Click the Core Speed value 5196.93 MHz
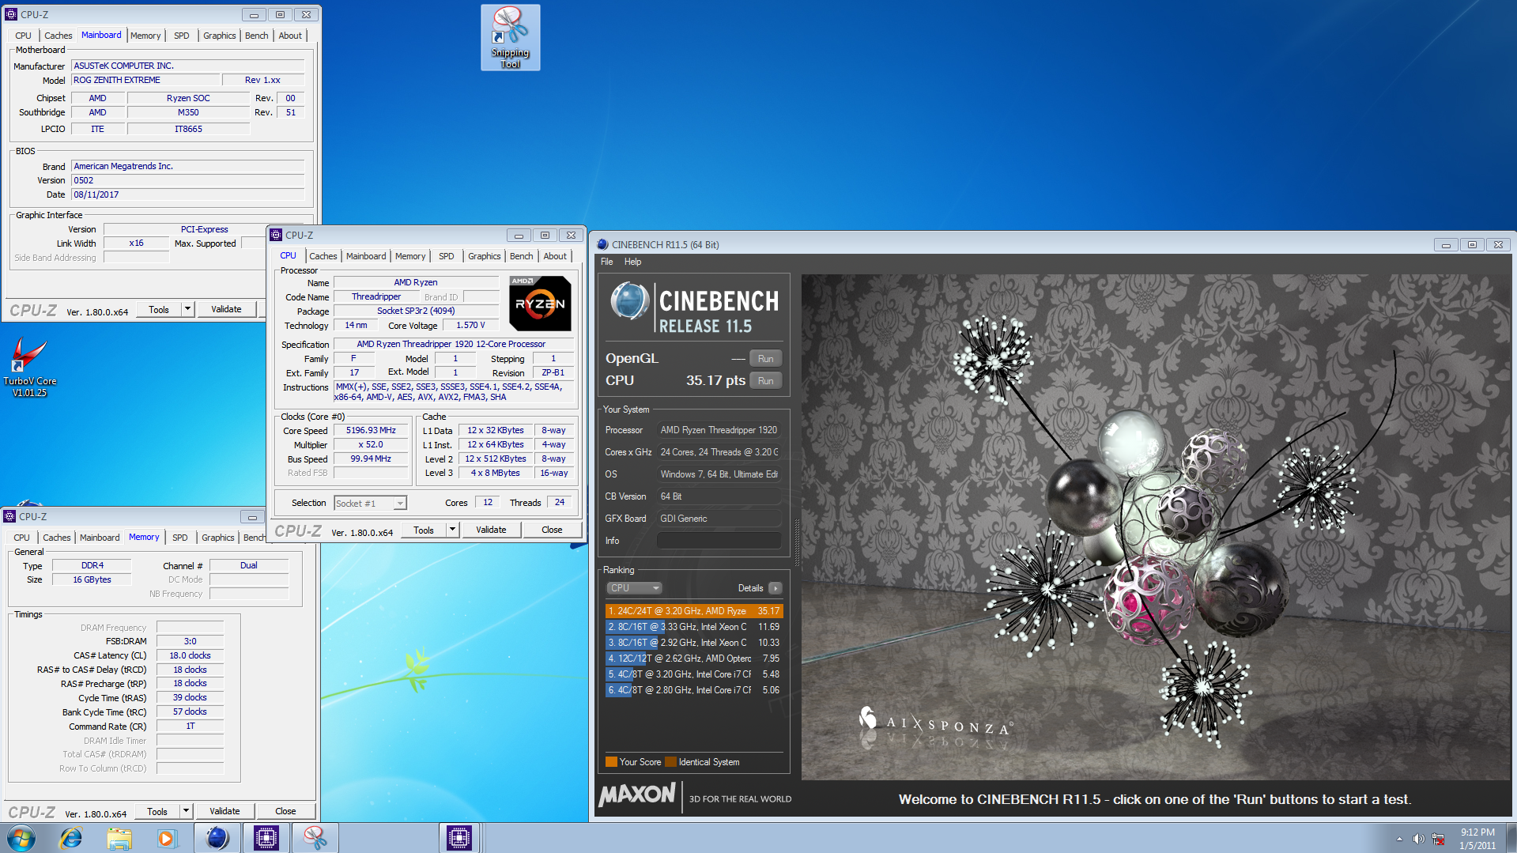Viewport: 1517px width, 853px height. coord(371,431)
